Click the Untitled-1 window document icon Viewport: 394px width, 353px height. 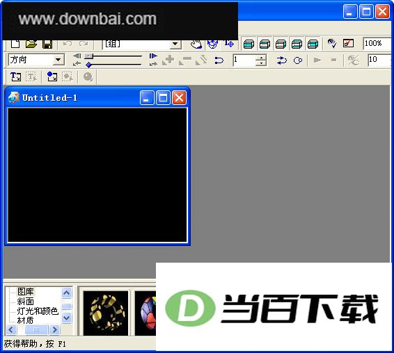[x=13, y=97]
